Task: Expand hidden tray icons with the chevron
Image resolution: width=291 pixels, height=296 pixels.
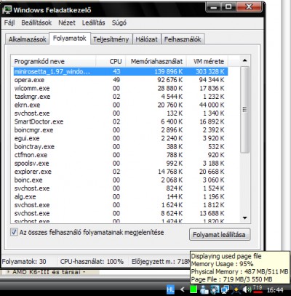Action: pos(183,289)
